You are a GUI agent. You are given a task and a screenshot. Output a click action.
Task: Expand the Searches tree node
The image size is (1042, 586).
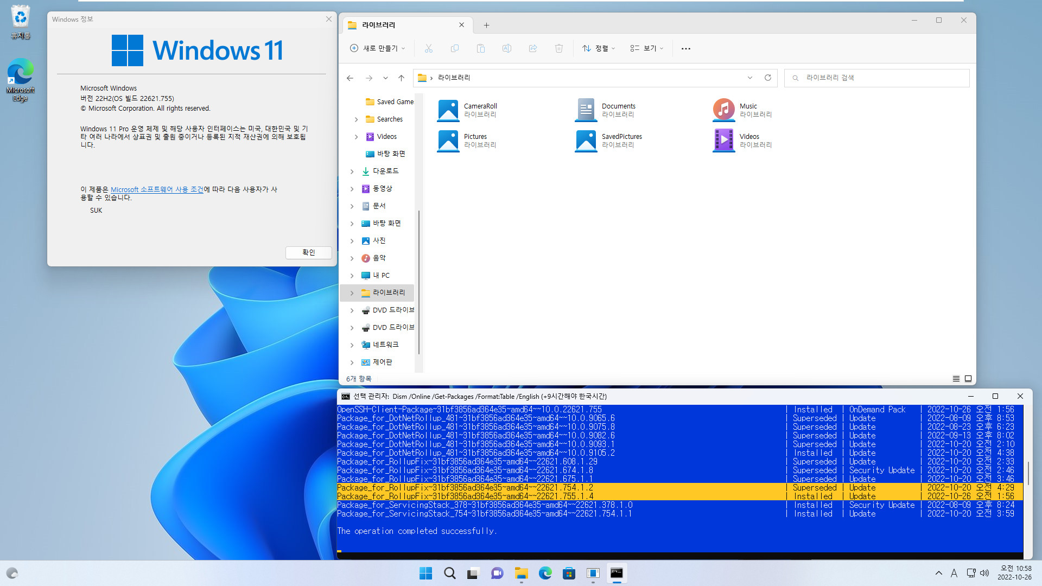pos(356,119)
